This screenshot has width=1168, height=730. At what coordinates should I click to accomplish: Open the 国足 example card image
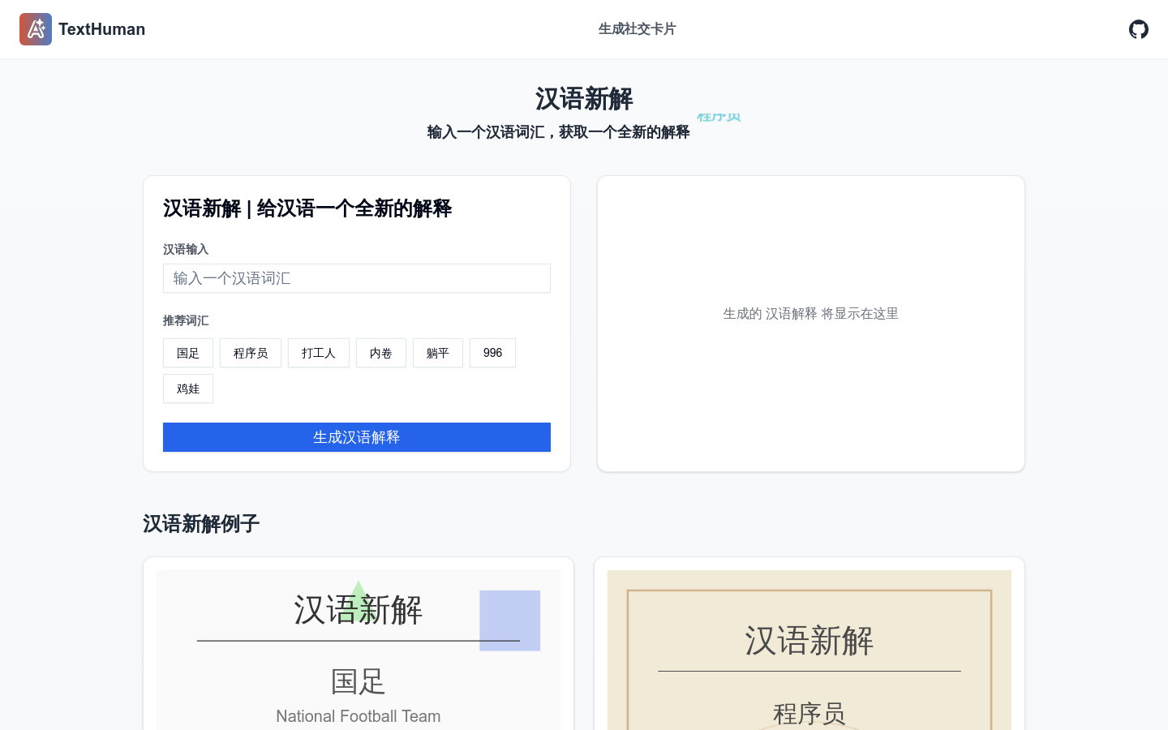[x=359, y=650]
